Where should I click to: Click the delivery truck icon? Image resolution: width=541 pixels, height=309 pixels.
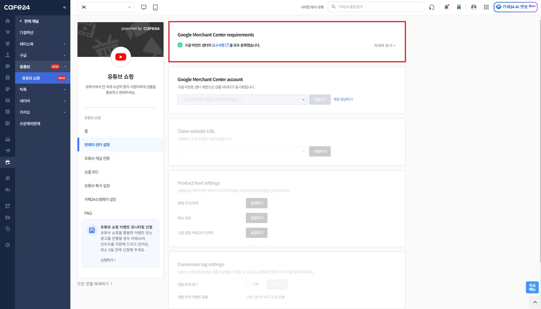tap(8, 190)
